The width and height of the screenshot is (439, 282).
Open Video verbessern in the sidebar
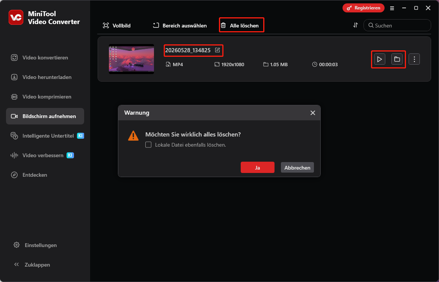pos(45,155)
